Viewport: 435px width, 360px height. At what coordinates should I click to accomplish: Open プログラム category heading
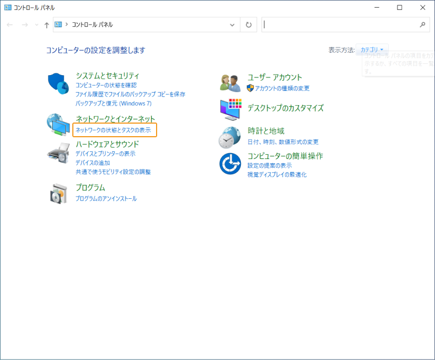[90, 187]
